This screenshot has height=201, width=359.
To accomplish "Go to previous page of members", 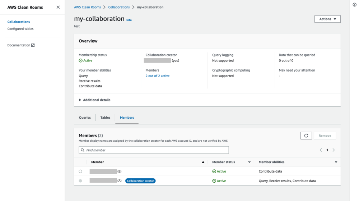I will [321, 150].
